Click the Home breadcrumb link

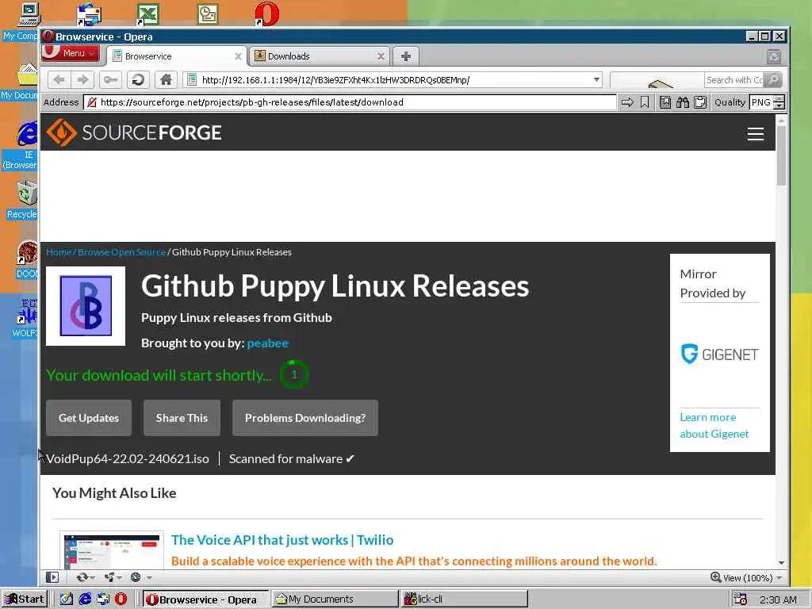59,252
